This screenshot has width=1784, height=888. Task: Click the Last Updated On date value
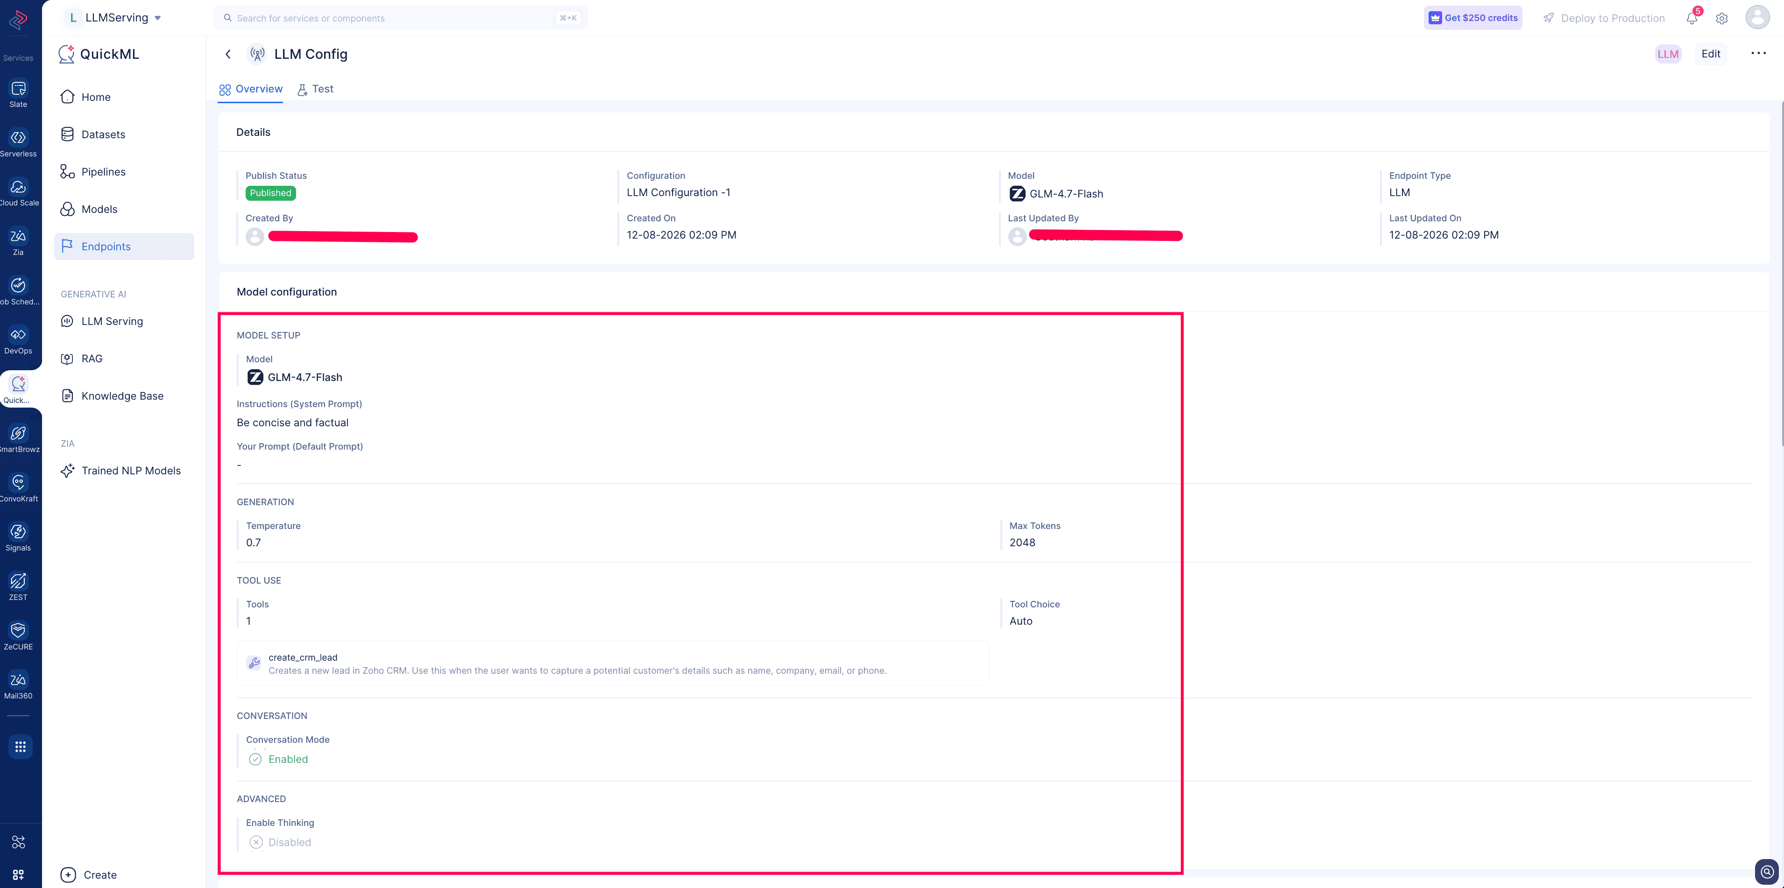click(x=1444, y=235)
